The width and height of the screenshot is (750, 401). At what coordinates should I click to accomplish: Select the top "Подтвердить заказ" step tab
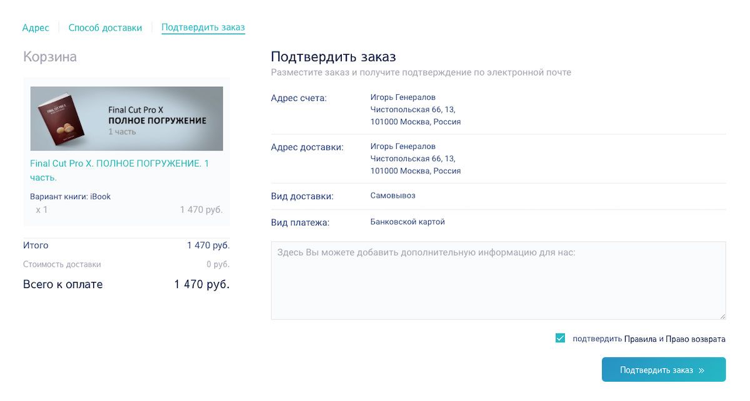click(x=203, y=28)
